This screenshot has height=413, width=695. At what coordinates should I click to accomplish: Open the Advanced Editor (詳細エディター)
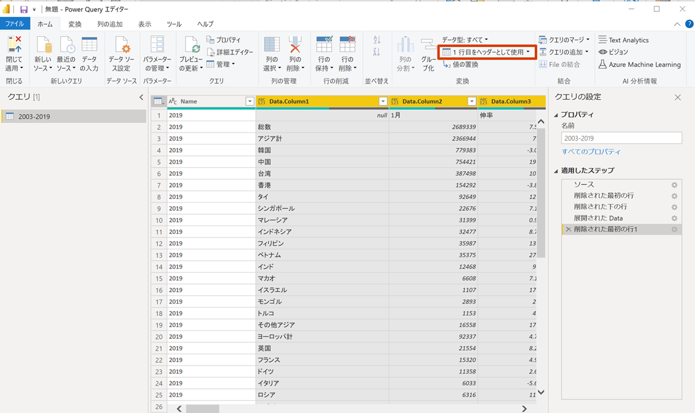click(x=230, y=52)
